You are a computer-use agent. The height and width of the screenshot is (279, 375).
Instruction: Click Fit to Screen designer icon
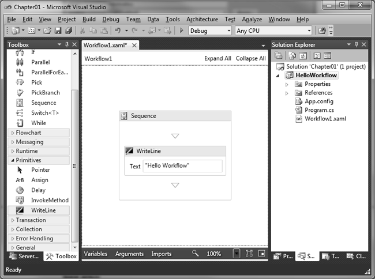[x=249, y=254]
